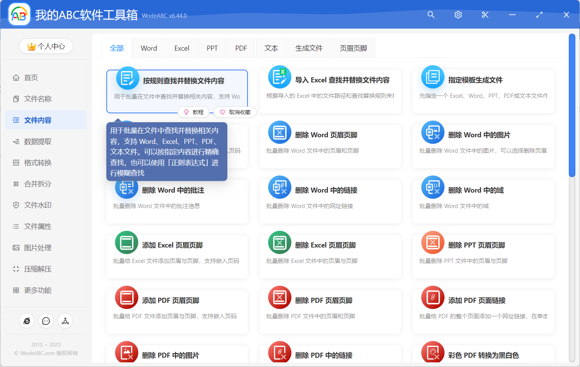Click the scissors screenshot icon in title bar

click(485, 15)
